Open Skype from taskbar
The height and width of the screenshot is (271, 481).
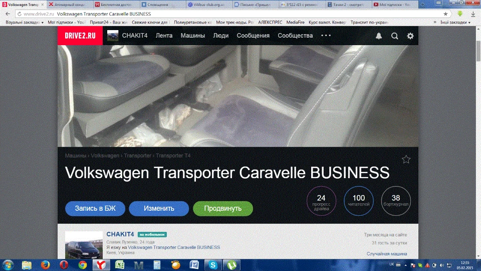(x=213, y=265)
